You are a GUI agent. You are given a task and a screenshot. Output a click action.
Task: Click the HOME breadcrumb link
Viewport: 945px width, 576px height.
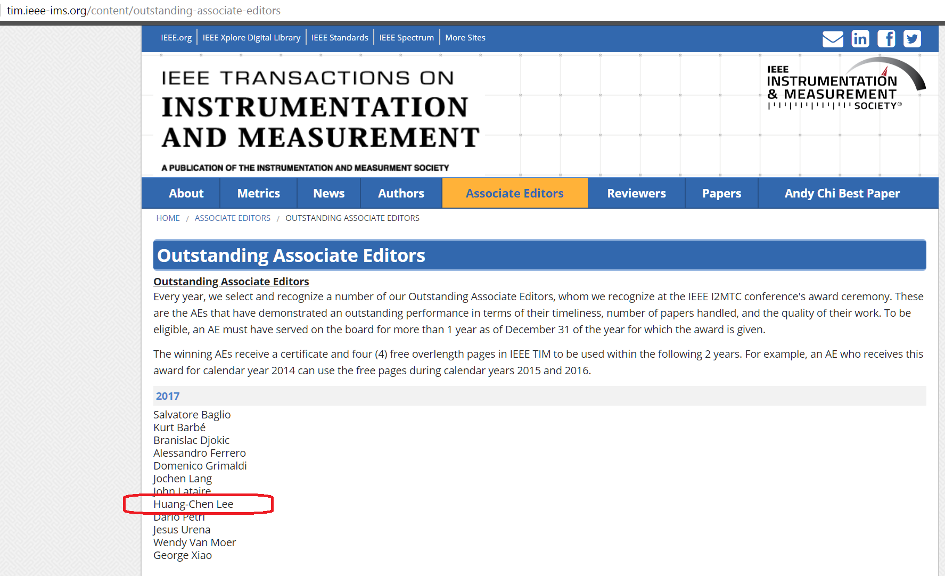[168, 218]
